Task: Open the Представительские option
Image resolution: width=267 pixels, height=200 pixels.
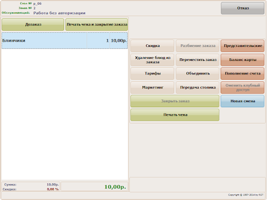Action: click(x=242, y=46)
